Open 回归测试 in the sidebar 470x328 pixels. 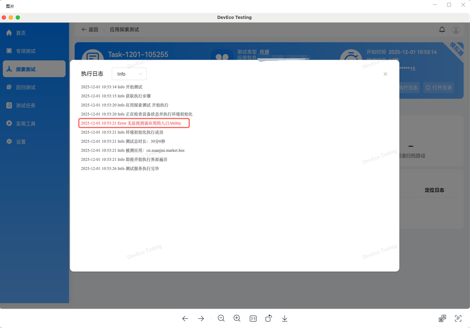tap(26, 87)
